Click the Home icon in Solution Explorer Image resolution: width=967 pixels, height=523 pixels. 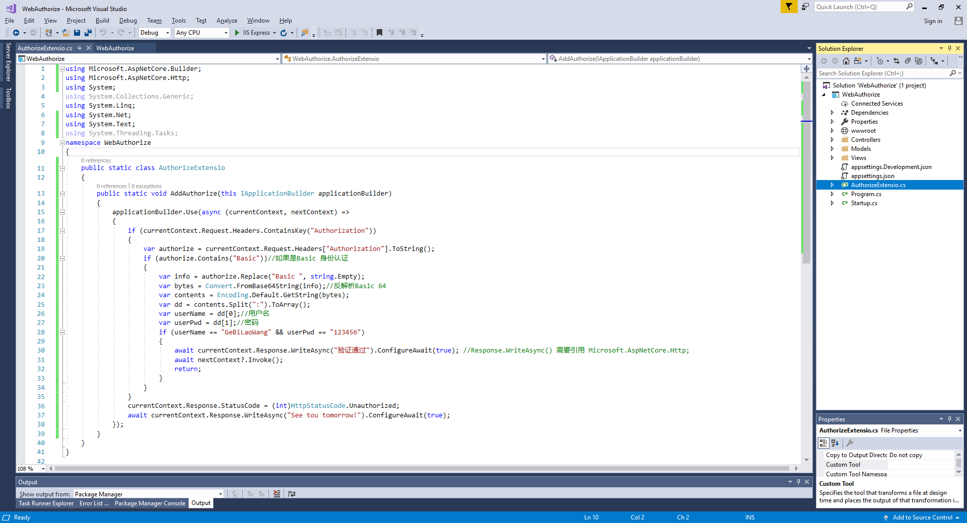[846, 61]
